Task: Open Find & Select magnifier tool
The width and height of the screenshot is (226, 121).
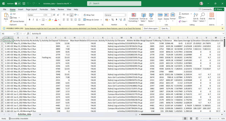Action: click(202, 15)
